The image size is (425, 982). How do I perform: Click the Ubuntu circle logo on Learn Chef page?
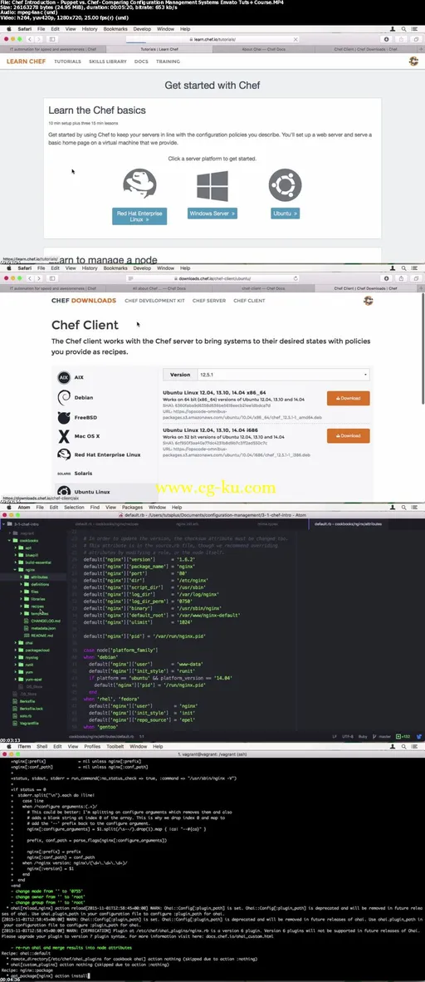[x=285, y=184]
